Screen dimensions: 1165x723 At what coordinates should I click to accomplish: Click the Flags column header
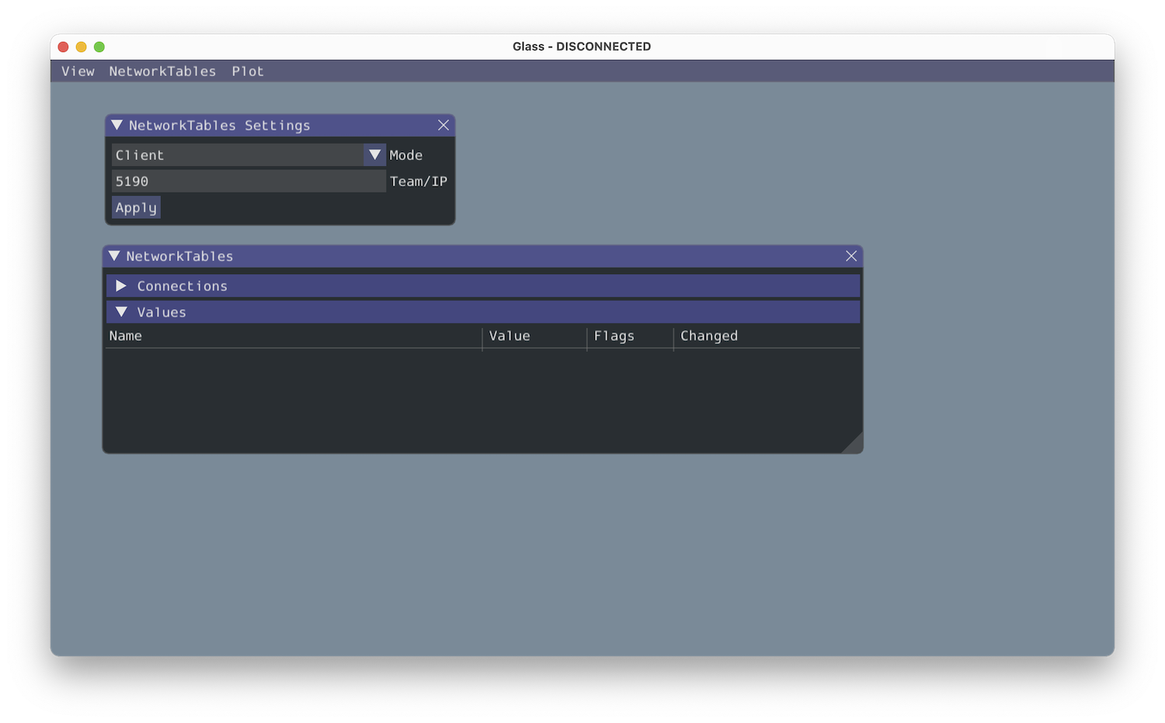click(614, 336)
